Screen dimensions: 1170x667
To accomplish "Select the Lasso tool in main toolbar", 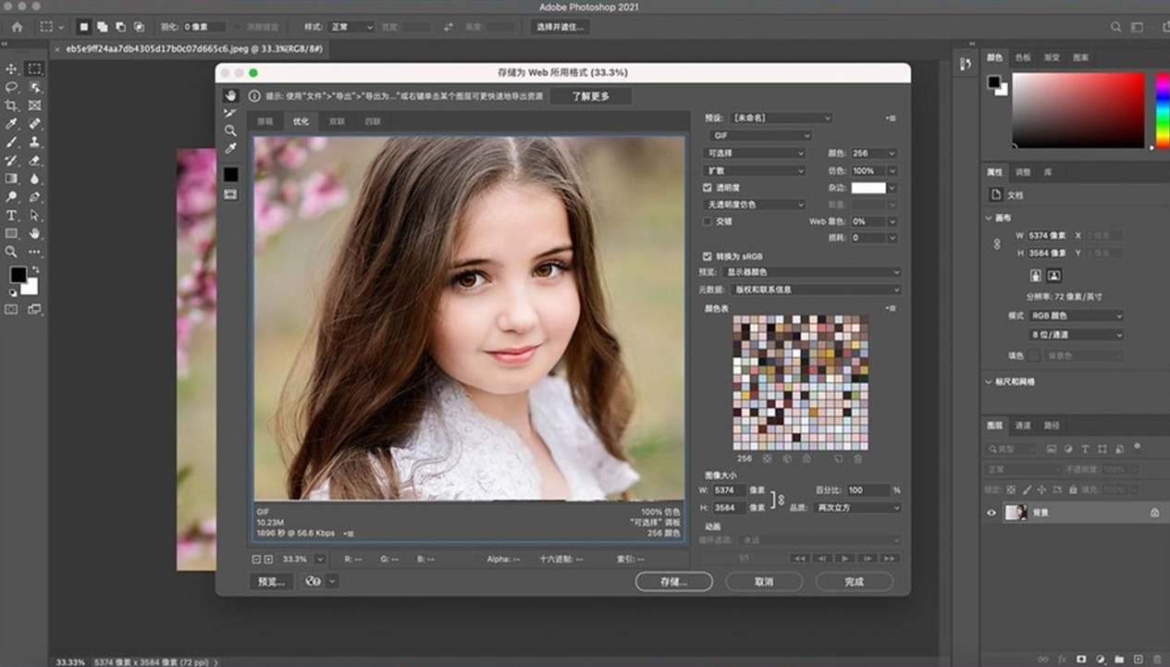I will 12,87.
